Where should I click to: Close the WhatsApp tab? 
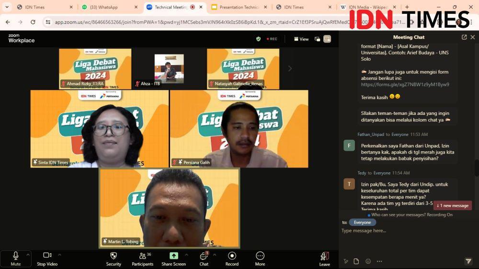click(x=136, y=7)
